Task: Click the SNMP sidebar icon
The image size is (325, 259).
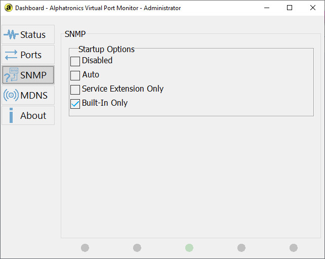Action: click(11, 75)
